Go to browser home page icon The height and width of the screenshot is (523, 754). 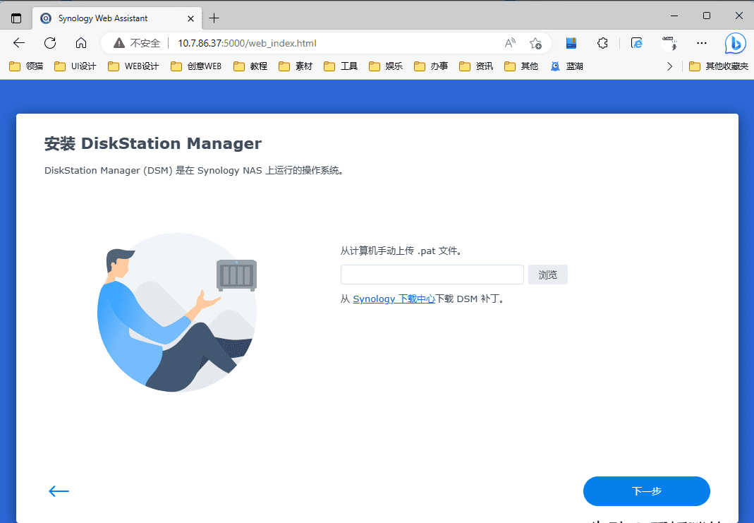click(x=81, y=43)
